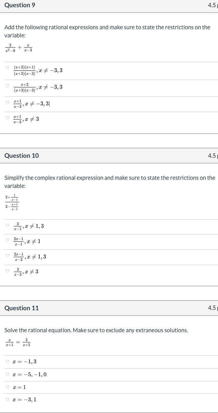Click the Question 10 header bar
The width and height of the screenshot is (218, 413).
[21, 156]
